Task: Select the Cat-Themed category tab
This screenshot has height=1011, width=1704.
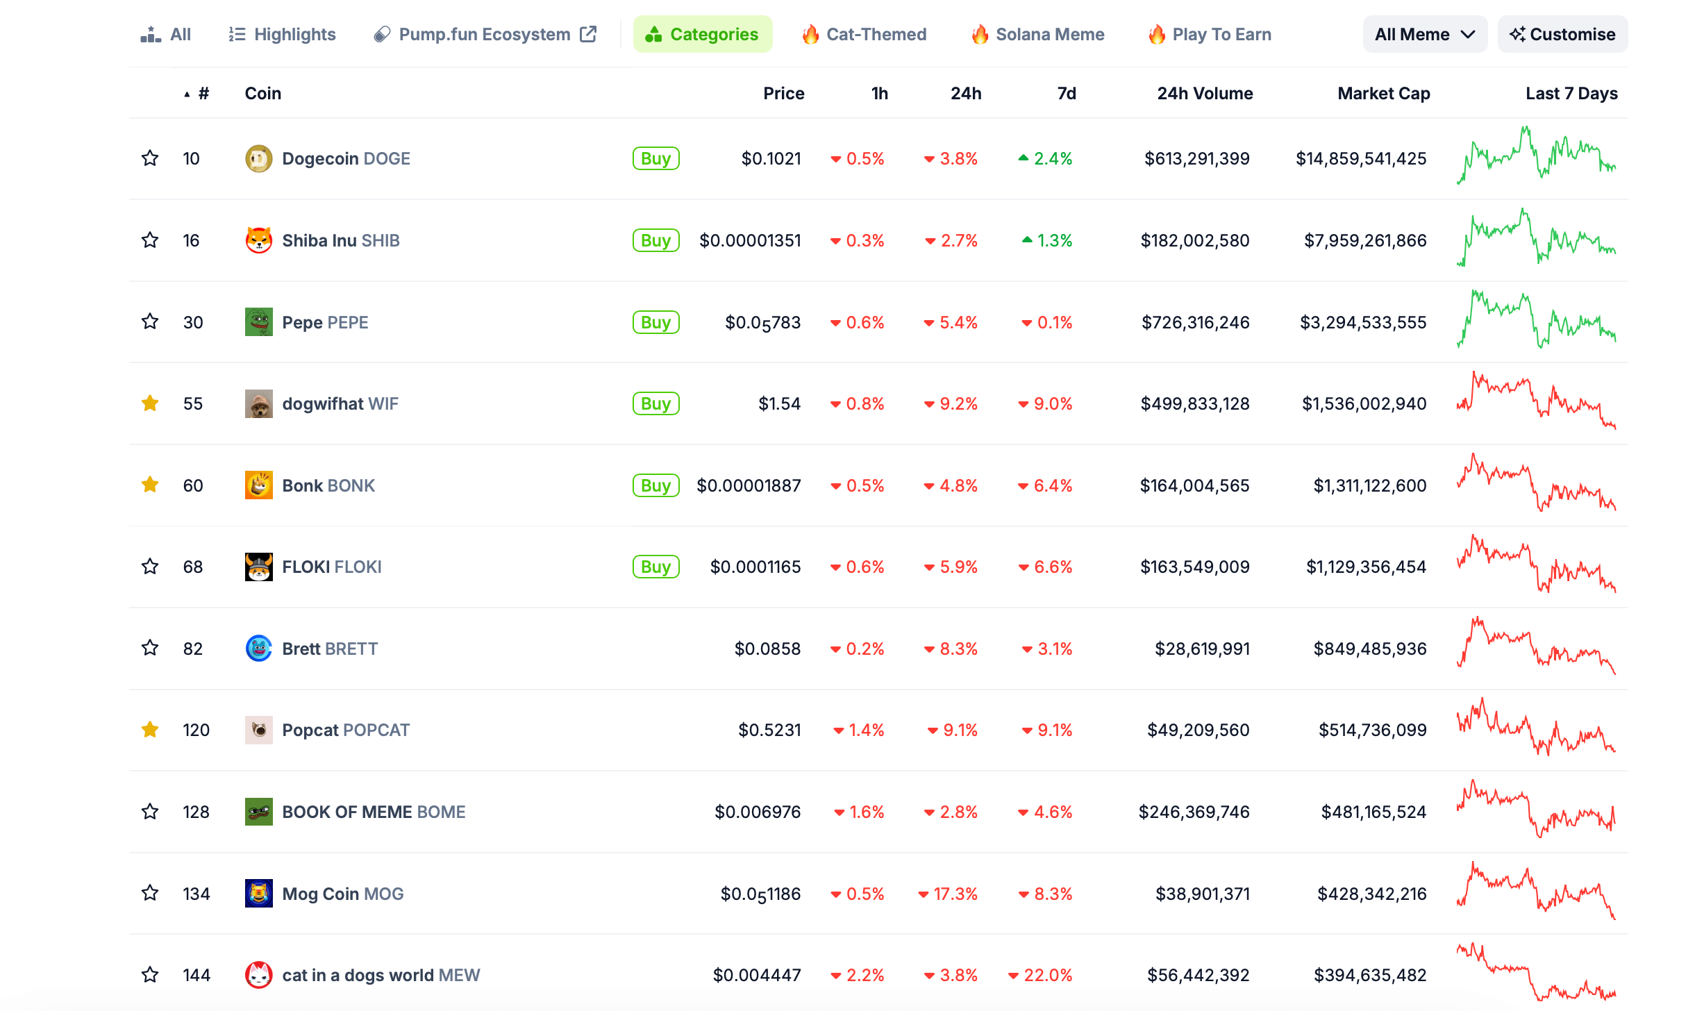Action: tap(864, 34)
